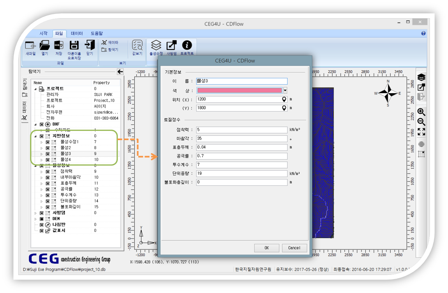Click layers icon in right toolbar
This screenshot has height=293, width=448.
421,77
